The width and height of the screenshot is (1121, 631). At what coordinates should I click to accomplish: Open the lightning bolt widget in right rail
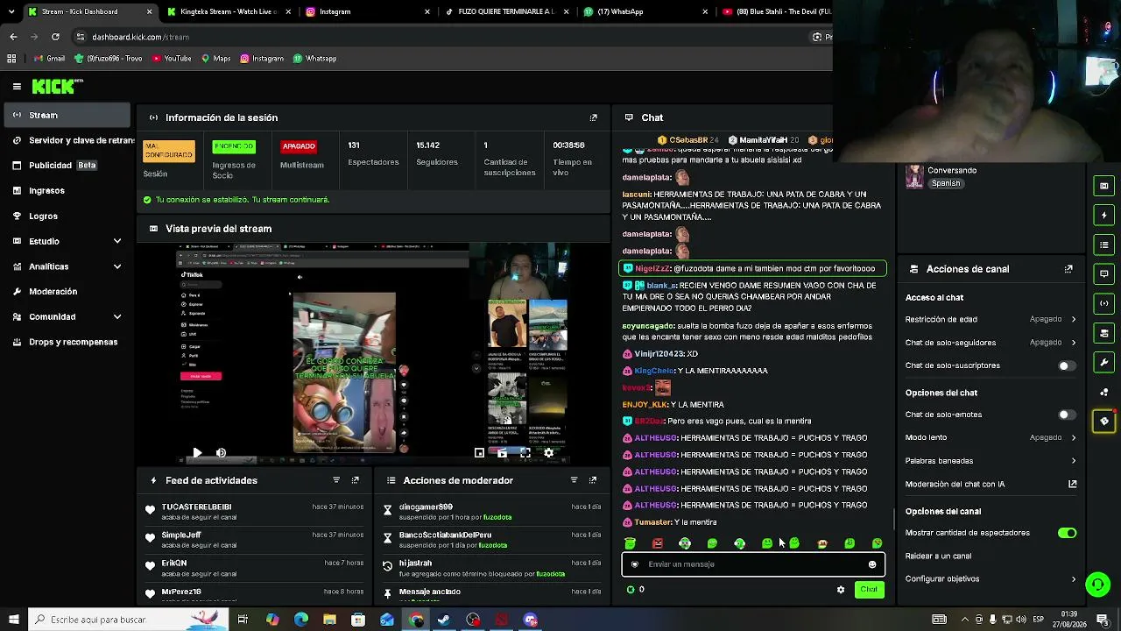click(x=1104, y=215)
